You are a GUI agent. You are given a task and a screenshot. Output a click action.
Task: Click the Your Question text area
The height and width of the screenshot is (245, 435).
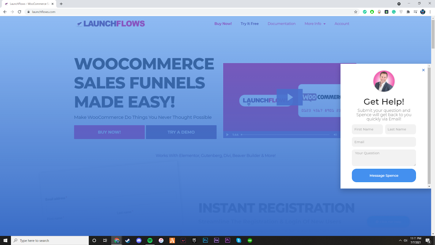384,158
